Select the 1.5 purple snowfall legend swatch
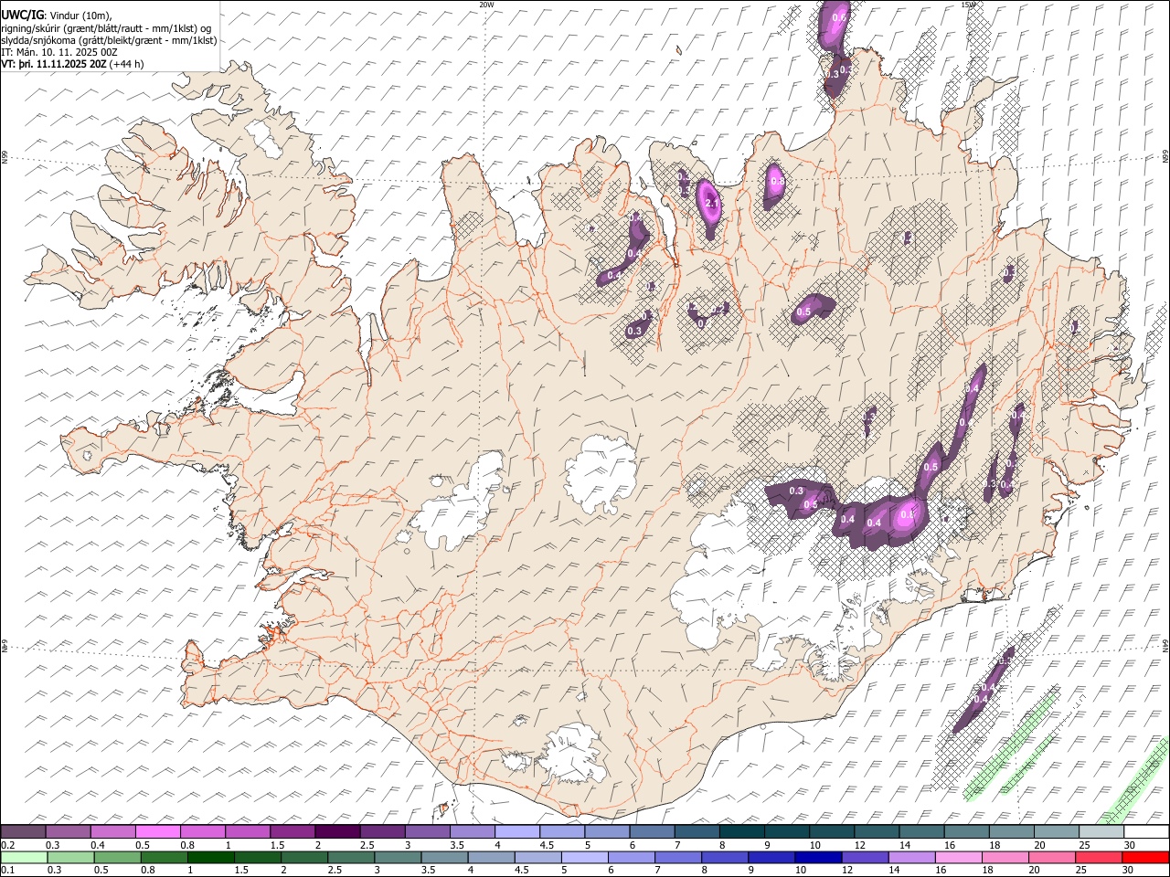The height and width of the screenshot is (877, 1170). pos(292,831)
